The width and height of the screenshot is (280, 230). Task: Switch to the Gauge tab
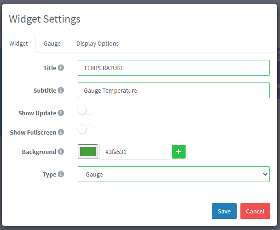click(x=52, y=44)
